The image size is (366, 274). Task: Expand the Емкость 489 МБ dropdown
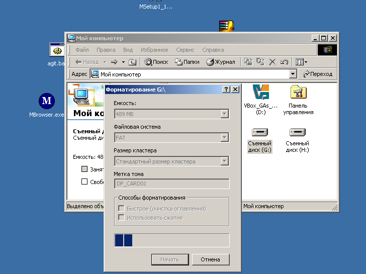point(225,114)
